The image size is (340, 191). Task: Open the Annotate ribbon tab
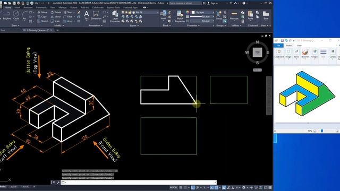(x=28, y=7)
